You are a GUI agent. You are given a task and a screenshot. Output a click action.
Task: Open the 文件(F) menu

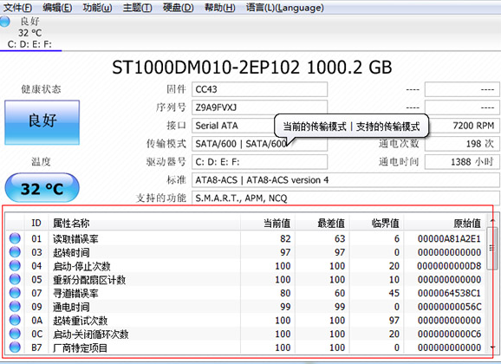pos(17,7)
